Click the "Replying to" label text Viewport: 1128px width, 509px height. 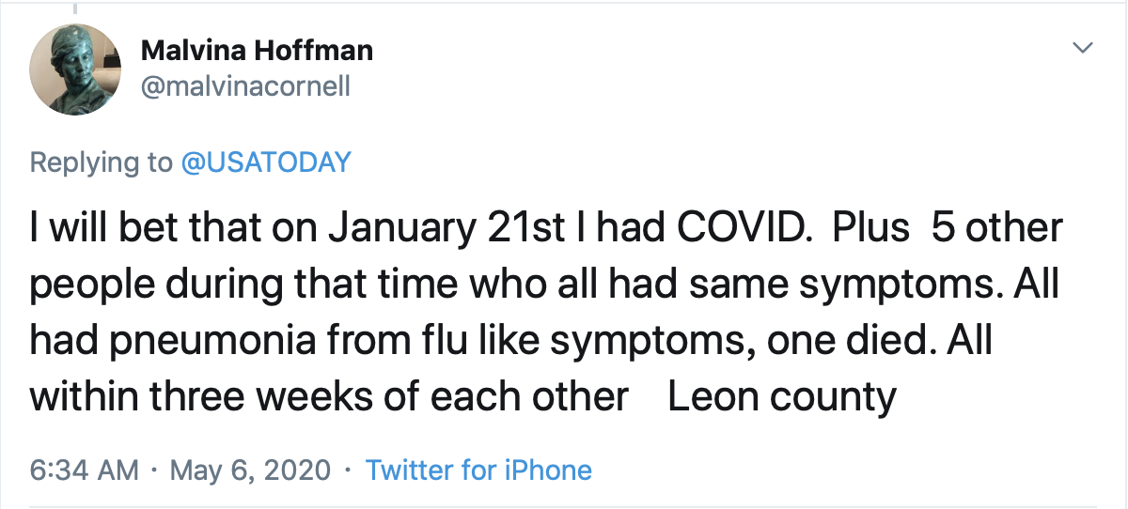pyautogui.click(x=101, y=162)
